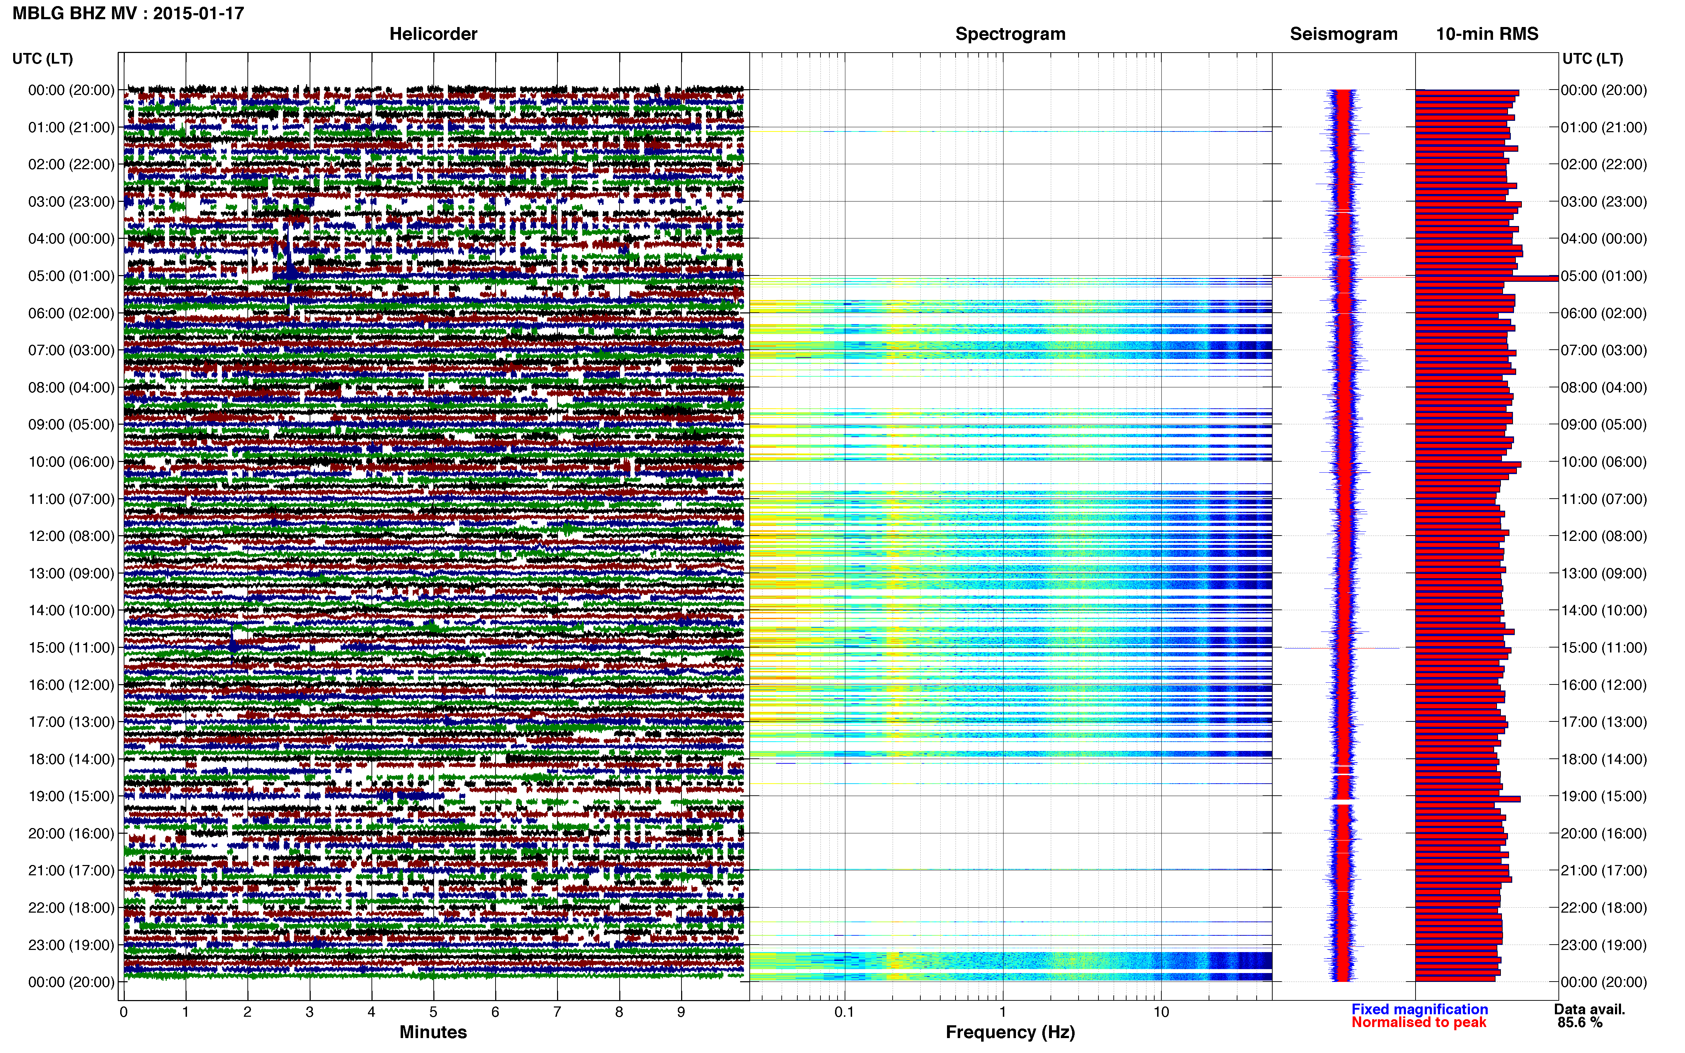The width and height of the screenshot is (1685, 1053).
Task: Click the '5' tick on the Minutes axis
Action: pyautogui.click(x=433, y=1012)
